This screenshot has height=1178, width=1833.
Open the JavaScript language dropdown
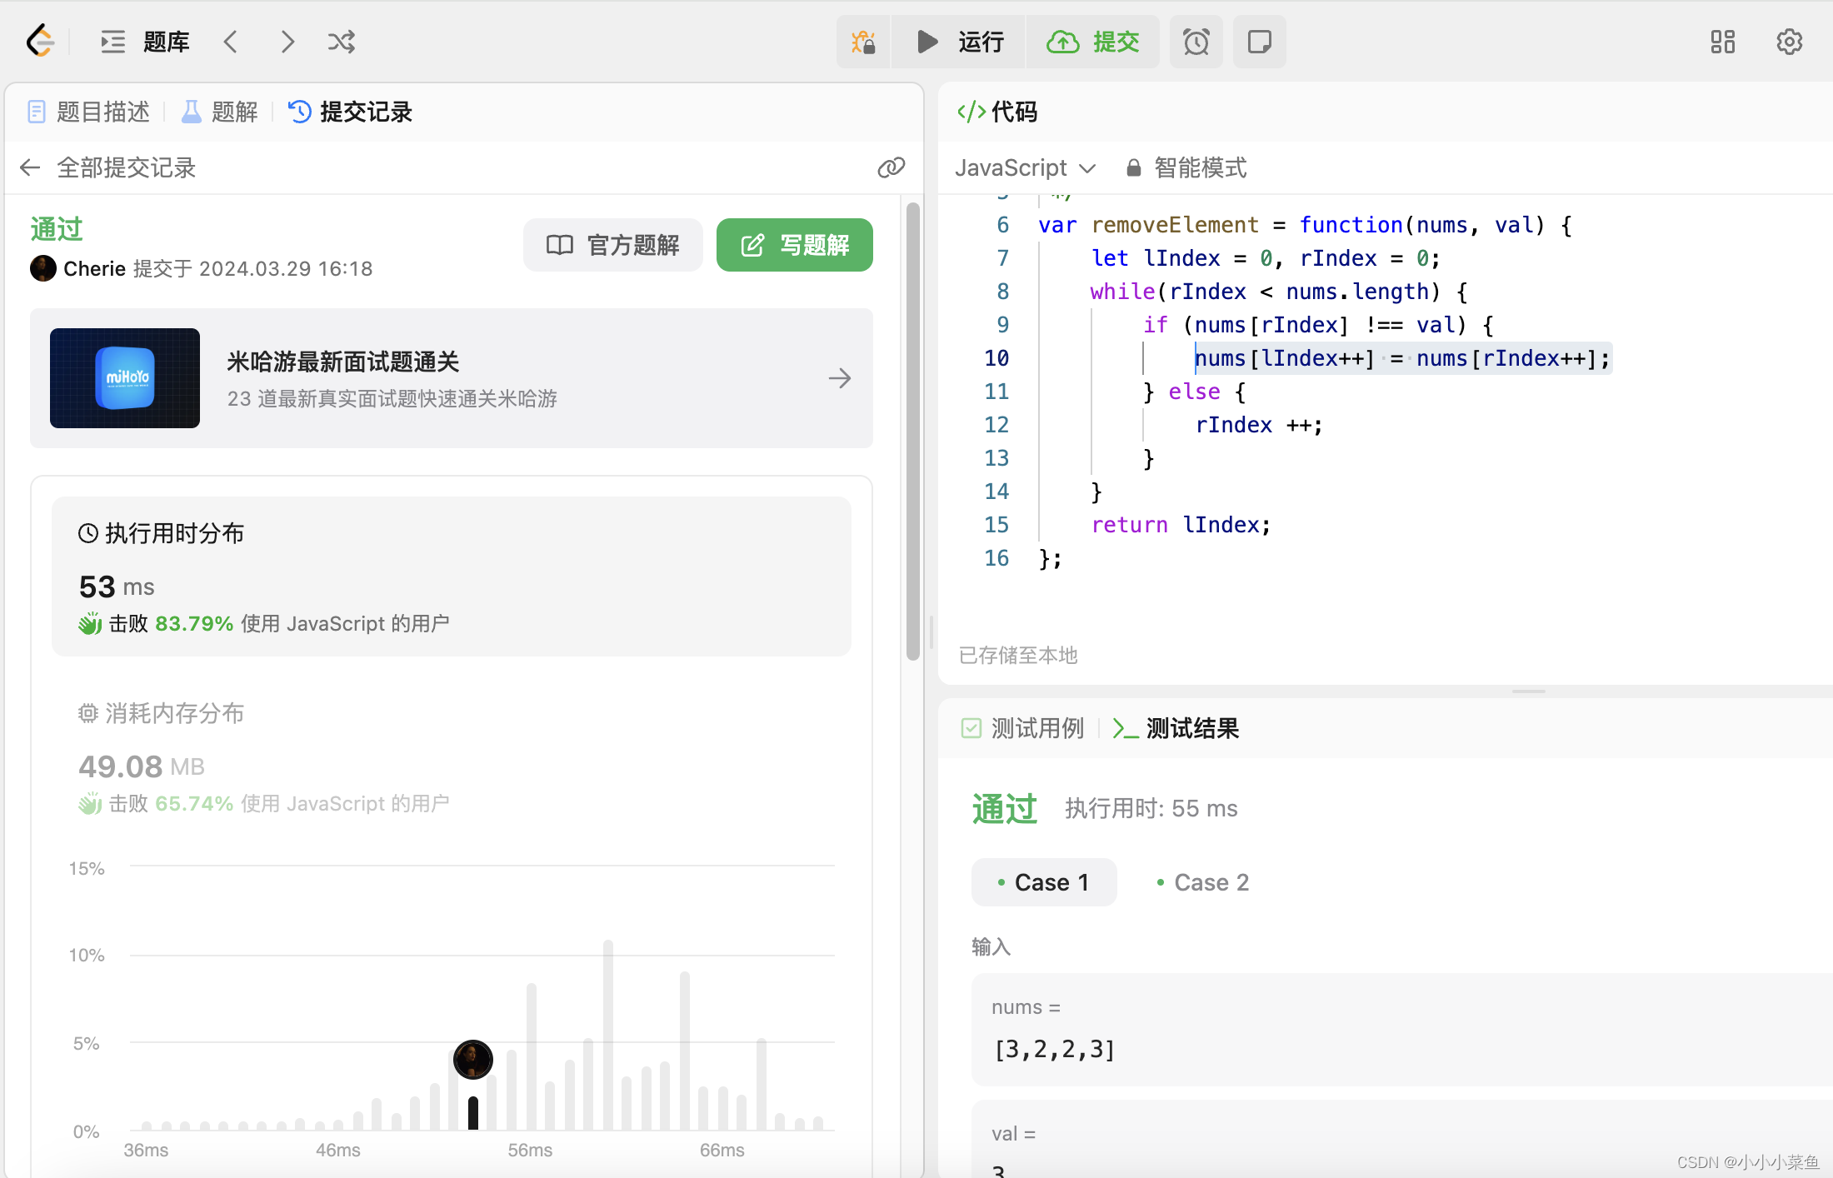1025,168
